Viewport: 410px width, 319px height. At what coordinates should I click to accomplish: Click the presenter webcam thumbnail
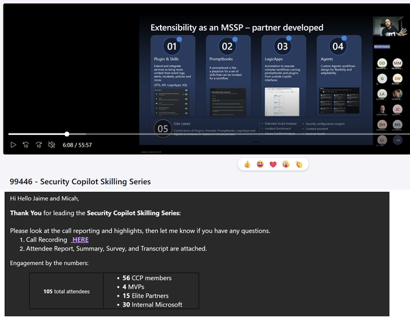(x=389, y=27)
